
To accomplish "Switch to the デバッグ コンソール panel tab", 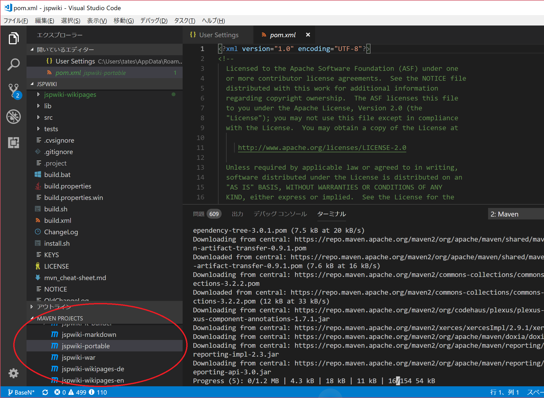I will (x=280, y=214).
